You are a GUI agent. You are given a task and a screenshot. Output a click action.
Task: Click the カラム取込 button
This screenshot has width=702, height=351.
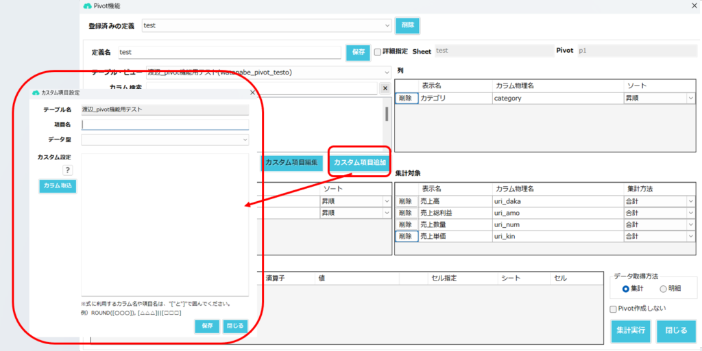[x=58, y=186]
